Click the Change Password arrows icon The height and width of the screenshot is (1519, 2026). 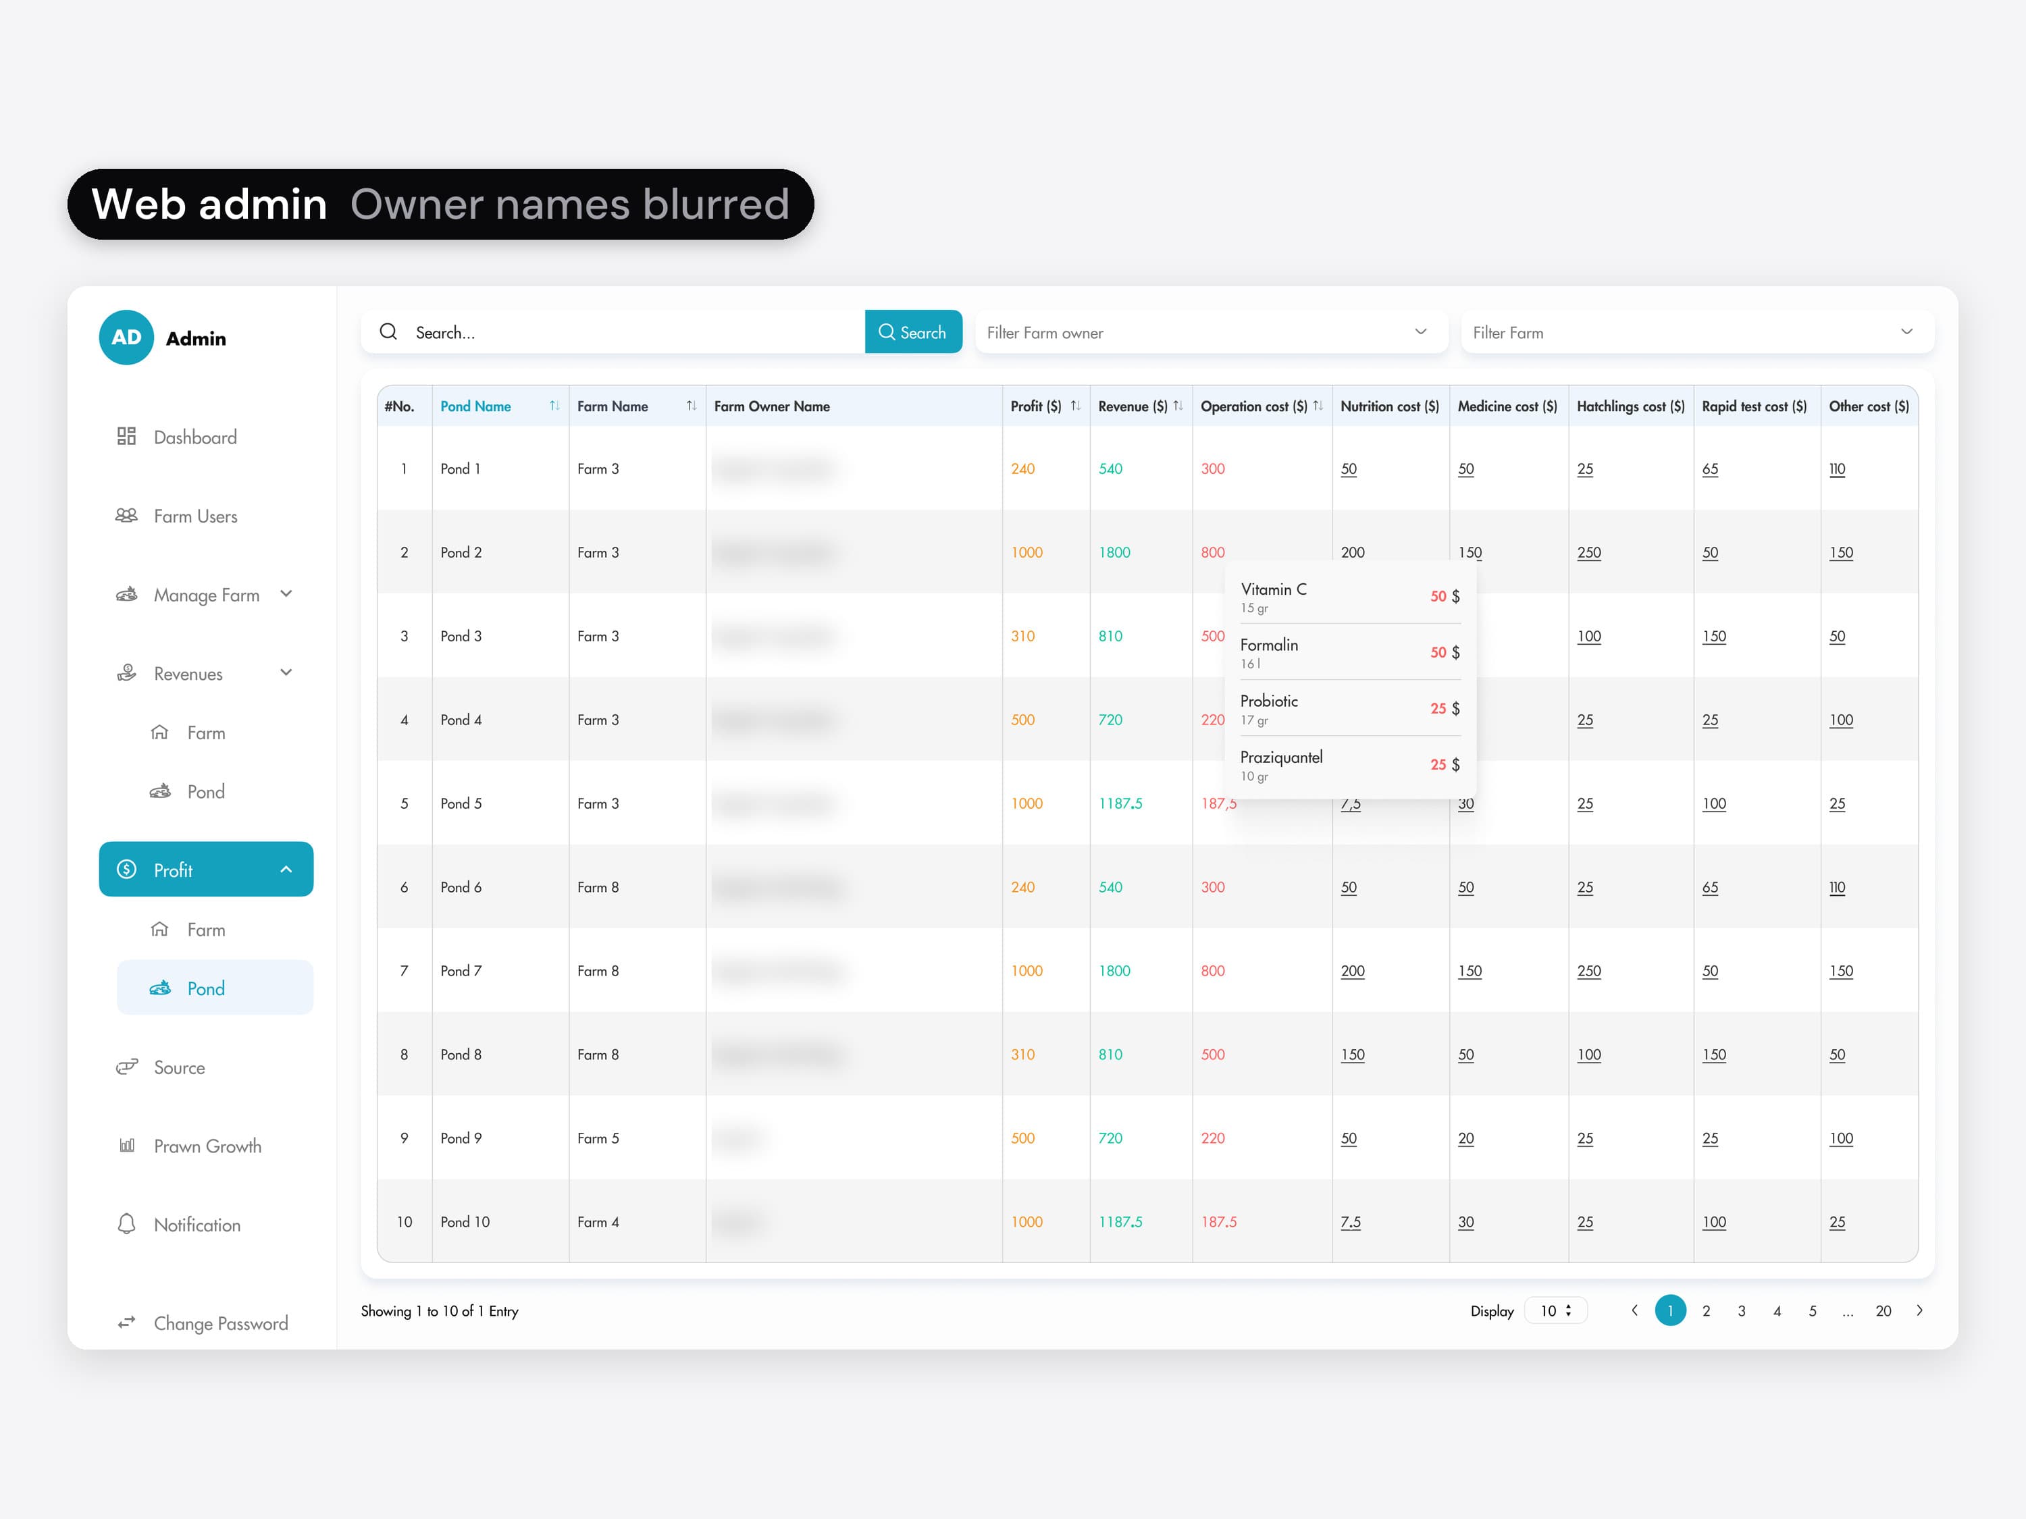(126, 1322)
